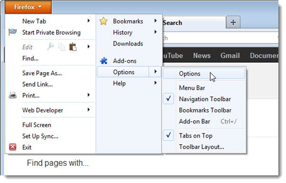The width and height of the screenshot is (286, 183).
Task: Click the orange Firefox menu button
Action: click(x=28, y=7)
